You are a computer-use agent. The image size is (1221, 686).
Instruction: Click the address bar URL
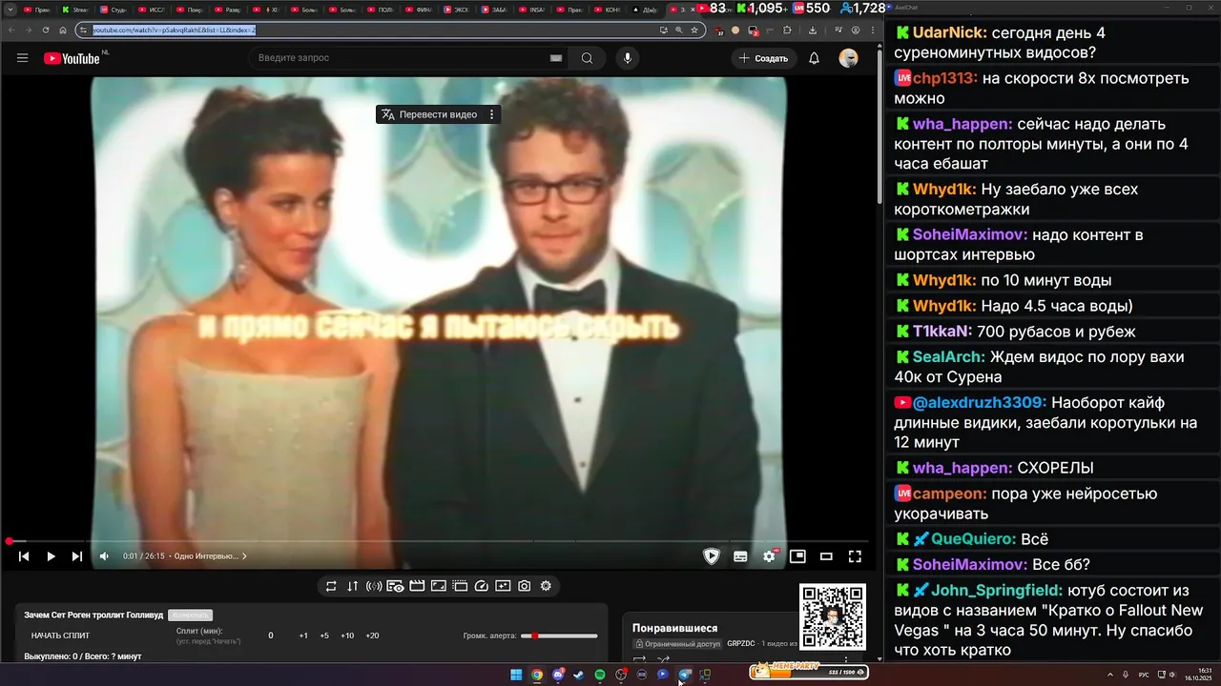[175, 30]
